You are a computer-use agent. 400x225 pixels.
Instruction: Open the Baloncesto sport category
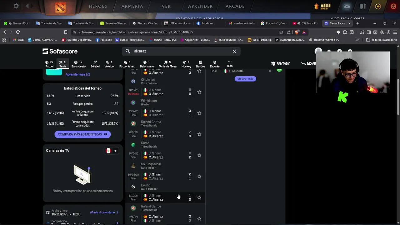tap(78, 64)
